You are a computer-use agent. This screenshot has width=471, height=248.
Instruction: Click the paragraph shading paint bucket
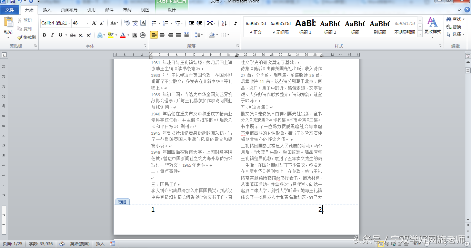click(x=212, y=35)
